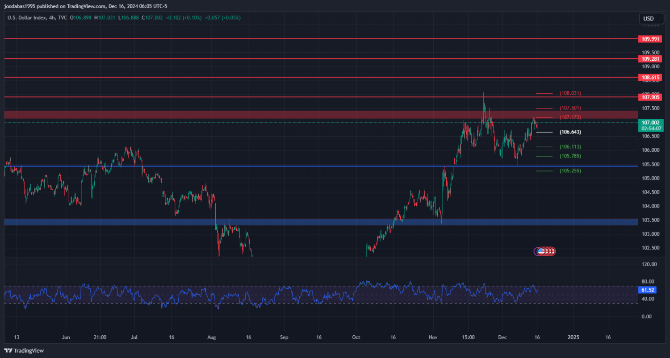The image size is (670, 358).
Task: Click the bar countdown 02:54:07
Action: 650,128
